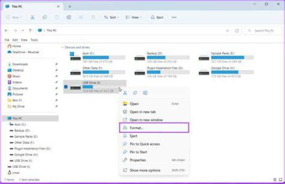Open the New dropdown button
The width and height of the screenshot is (285, 184).
[x=14, y=17]
